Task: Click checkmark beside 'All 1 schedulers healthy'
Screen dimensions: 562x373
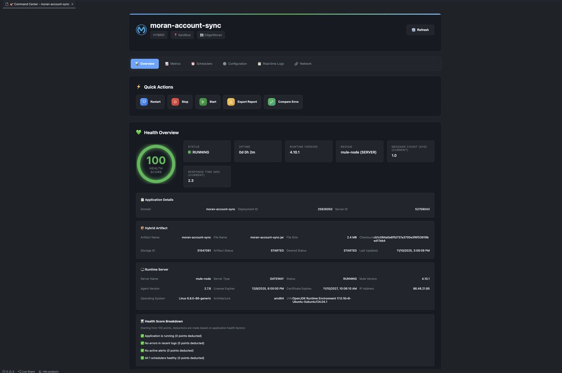Action: coord(142,358)
